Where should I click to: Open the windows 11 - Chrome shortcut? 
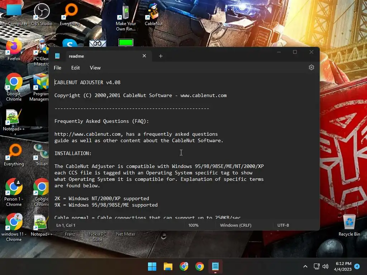point(14,227)
